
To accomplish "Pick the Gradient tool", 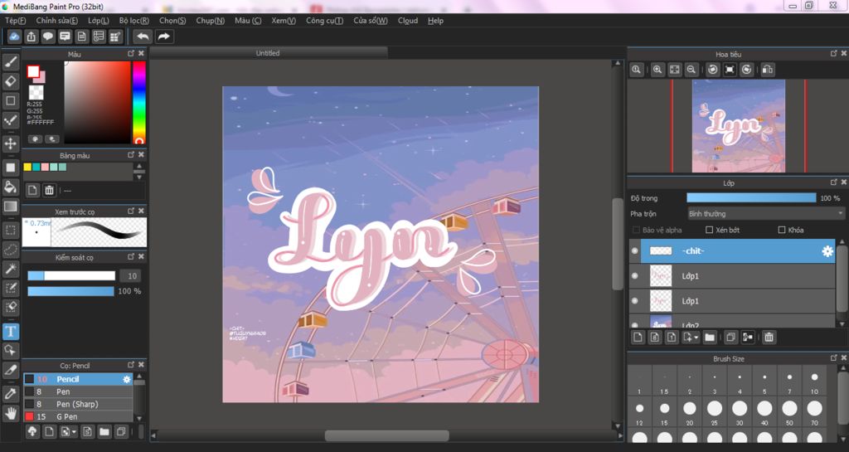I will tap(10, 207).
